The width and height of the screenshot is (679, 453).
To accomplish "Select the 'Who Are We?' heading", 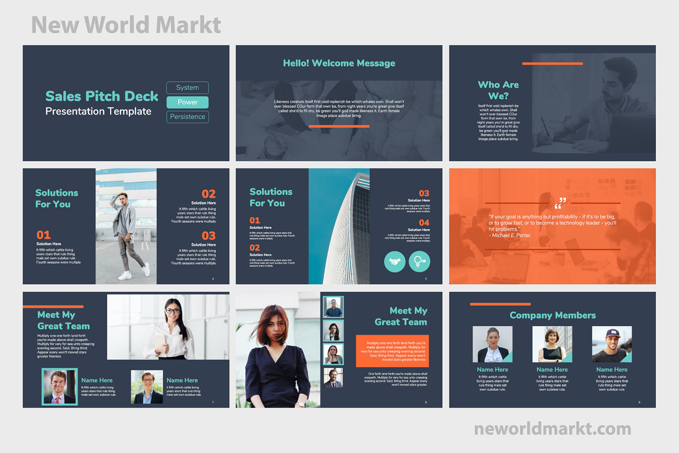I will [498, 90].
